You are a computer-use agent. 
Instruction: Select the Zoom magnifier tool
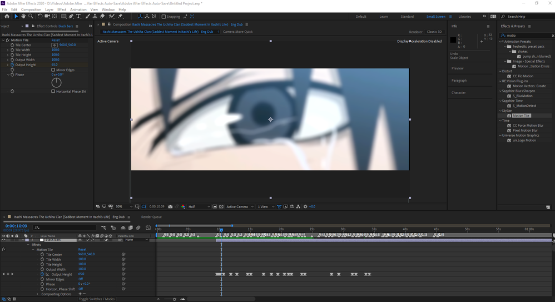(31, 16)
